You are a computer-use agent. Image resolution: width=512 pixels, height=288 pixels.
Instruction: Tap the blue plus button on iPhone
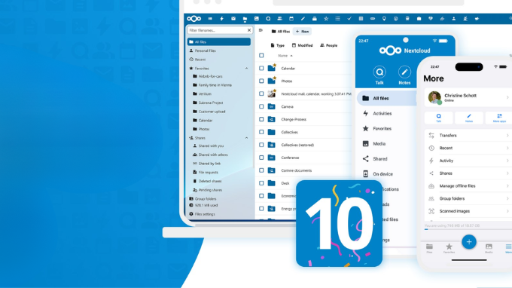click(469, 242)
